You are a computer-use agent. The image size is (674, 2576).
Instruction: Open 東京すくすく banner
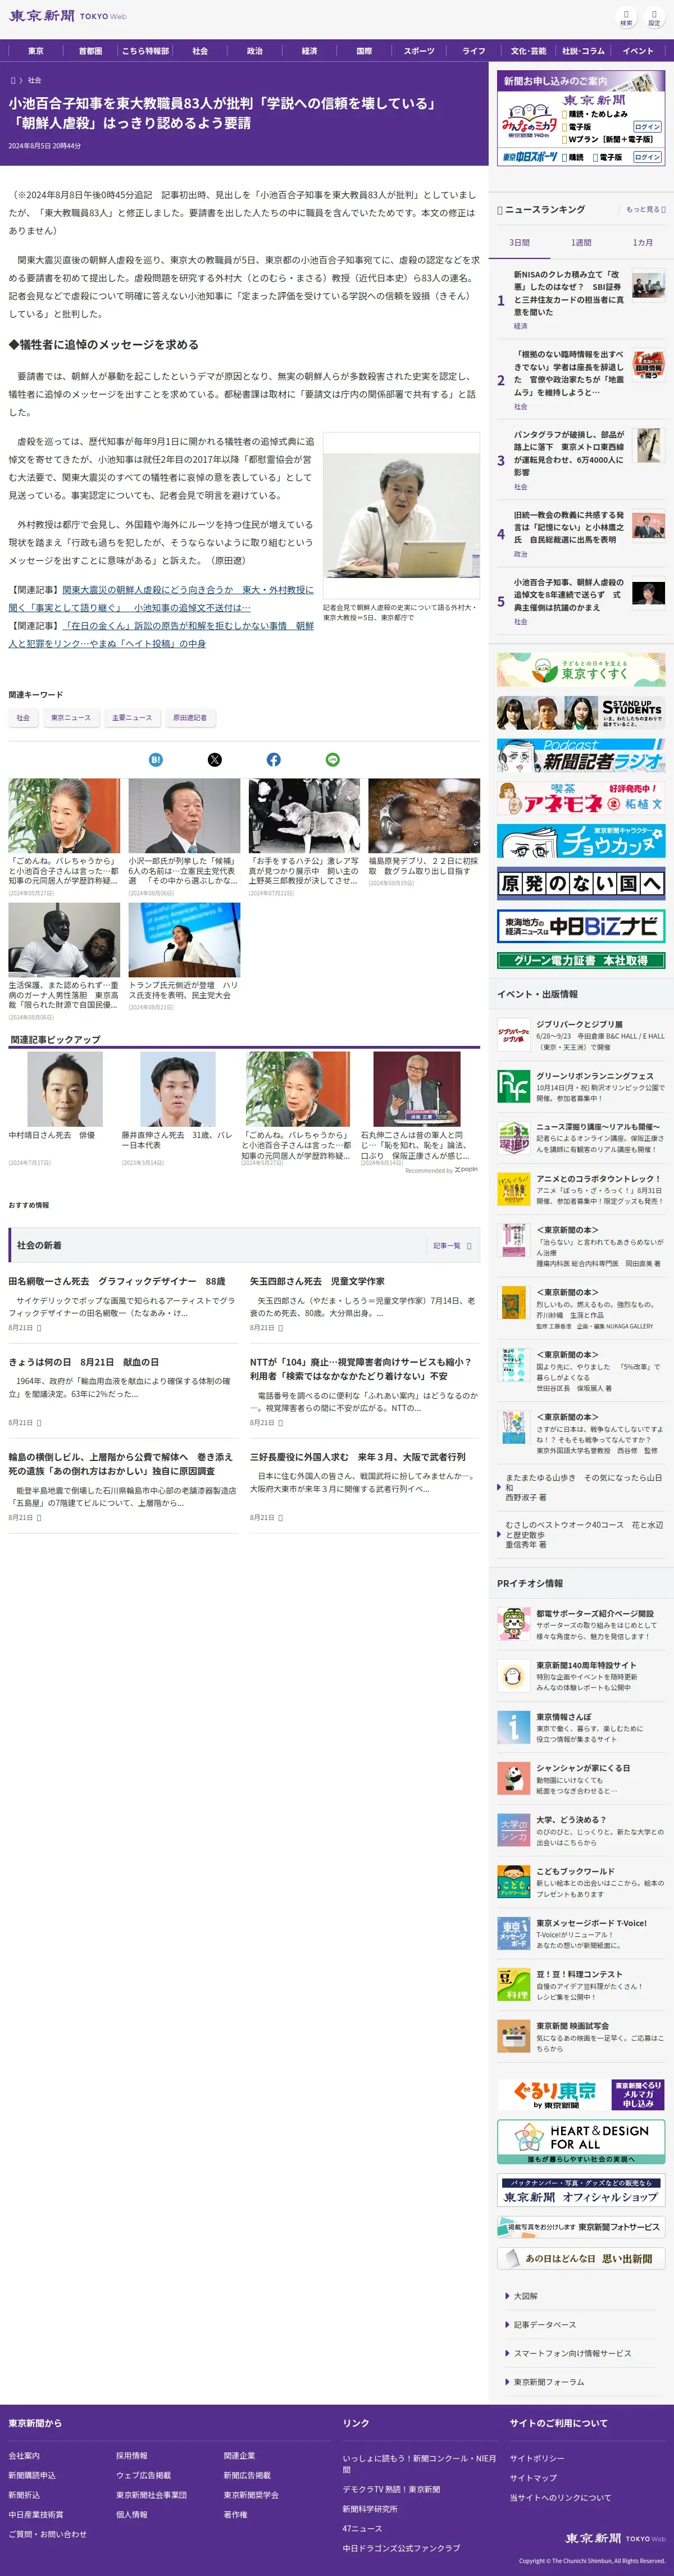[581, 670]
